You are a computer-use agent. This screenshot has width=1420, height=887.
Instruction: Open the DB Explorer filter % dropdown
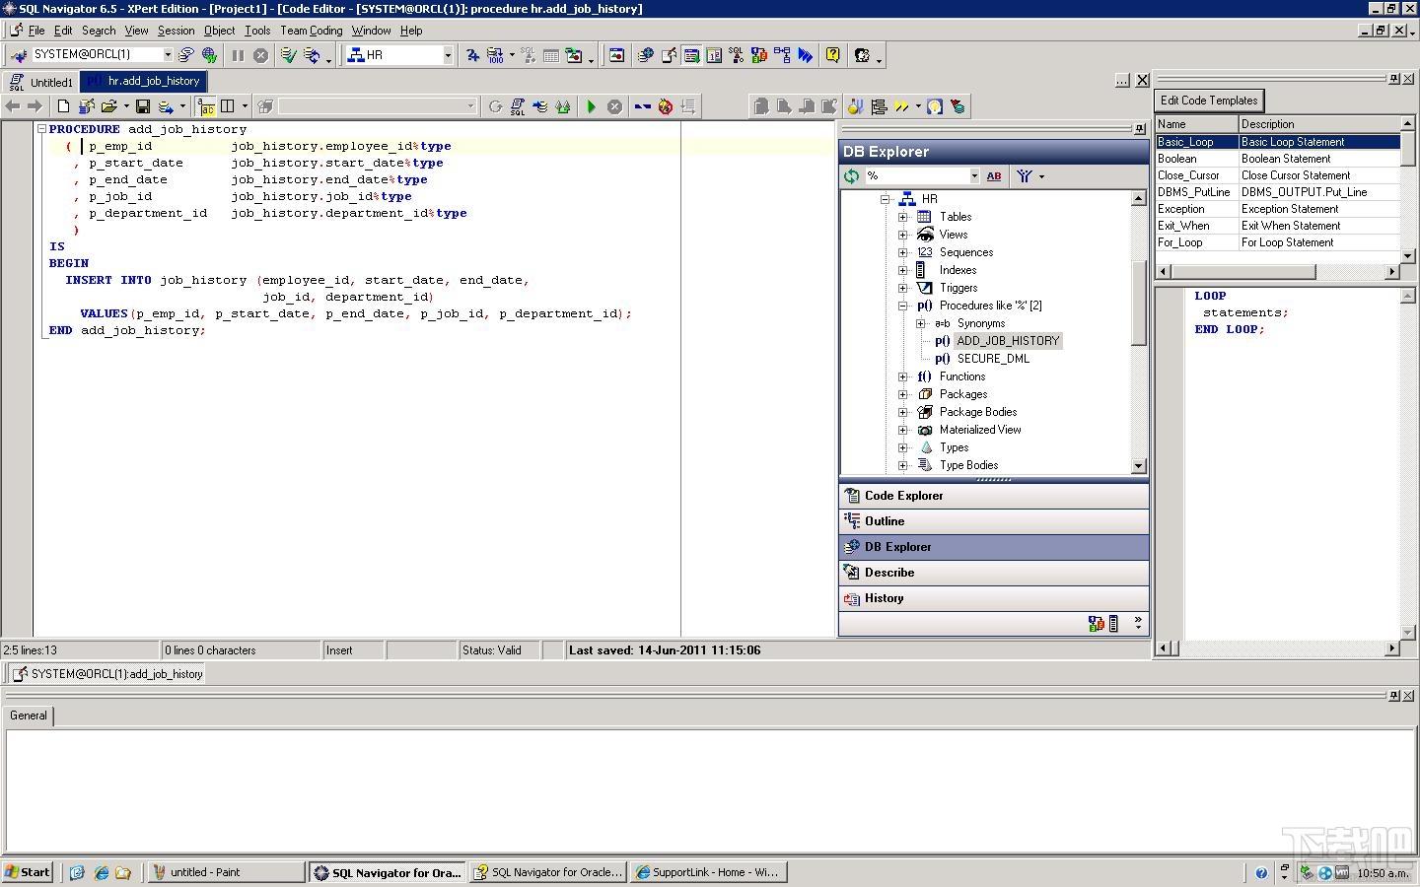(x=974, y=176)
